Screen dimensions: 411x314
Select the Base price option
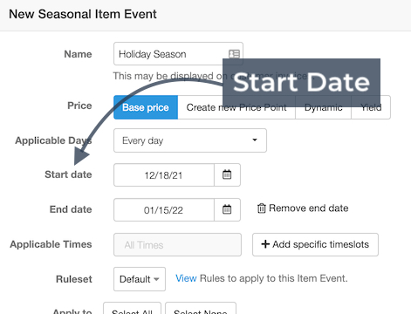[146, 107]
